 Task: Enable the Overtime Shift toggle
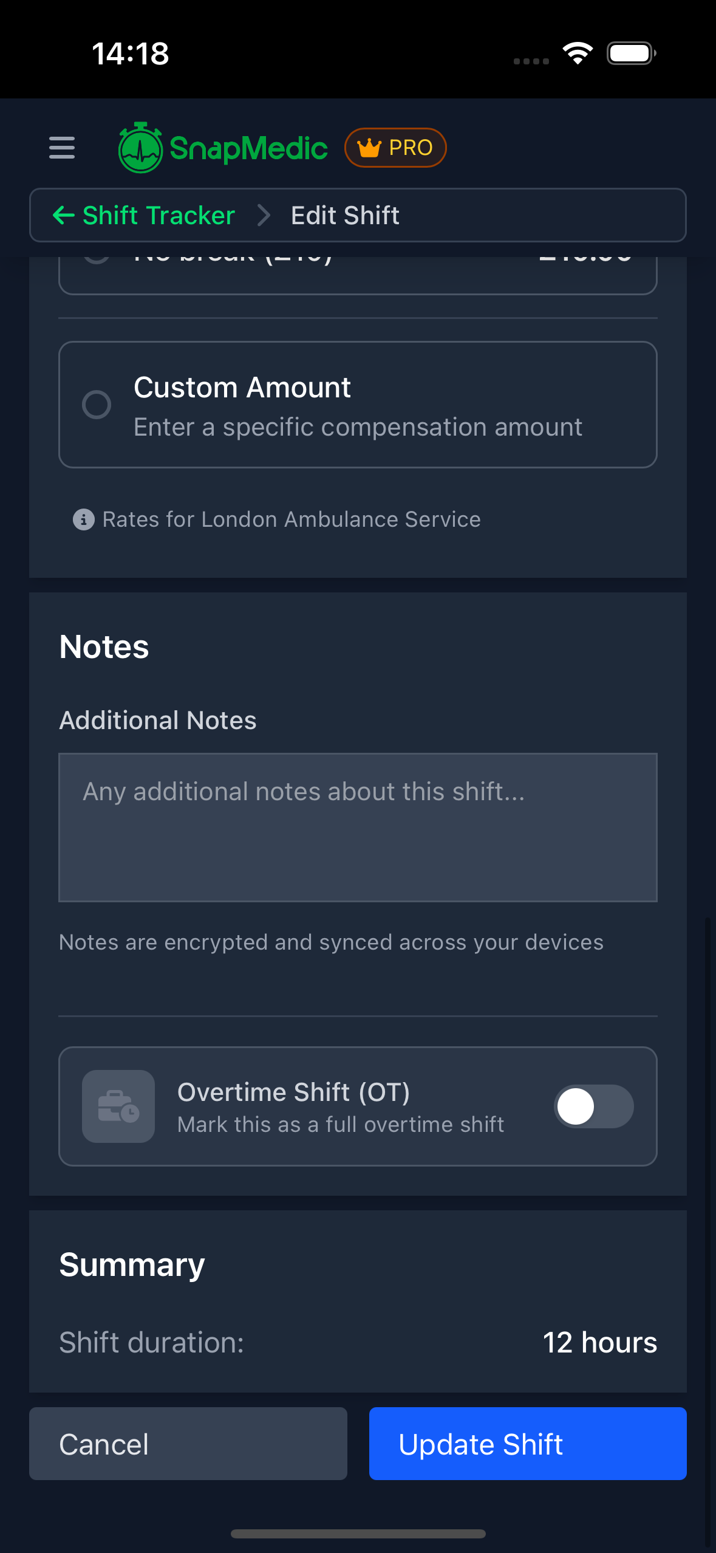pos(595,1106)
